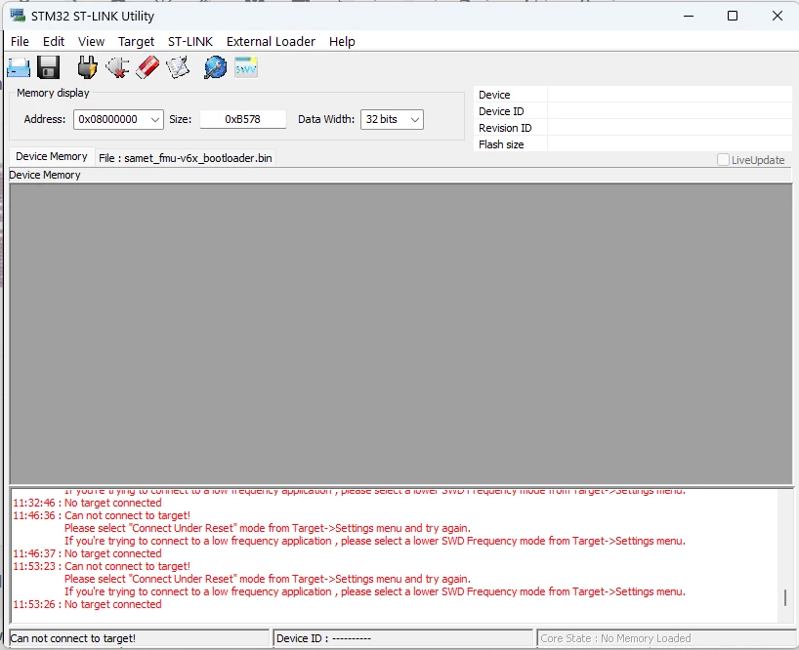Click the gray device memory grid area
The height and width of the screenshot is (650, 799).
tap(400, 334)
